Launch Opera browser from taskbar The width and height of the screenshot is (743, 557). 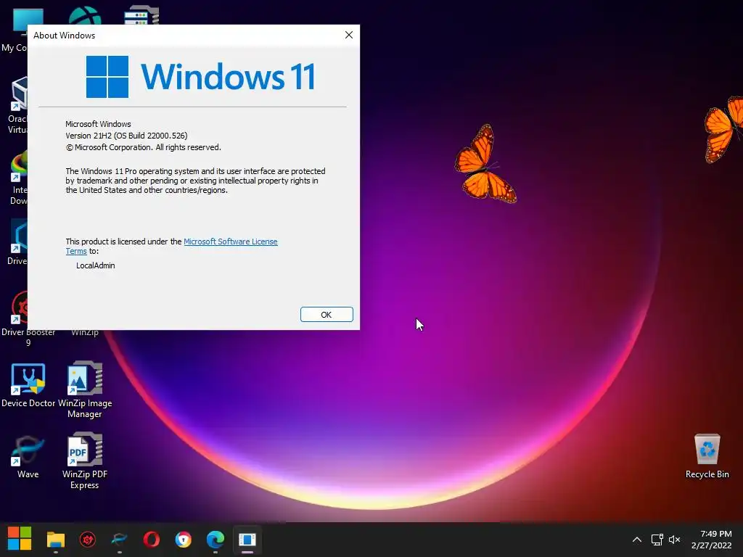point(151,540)
